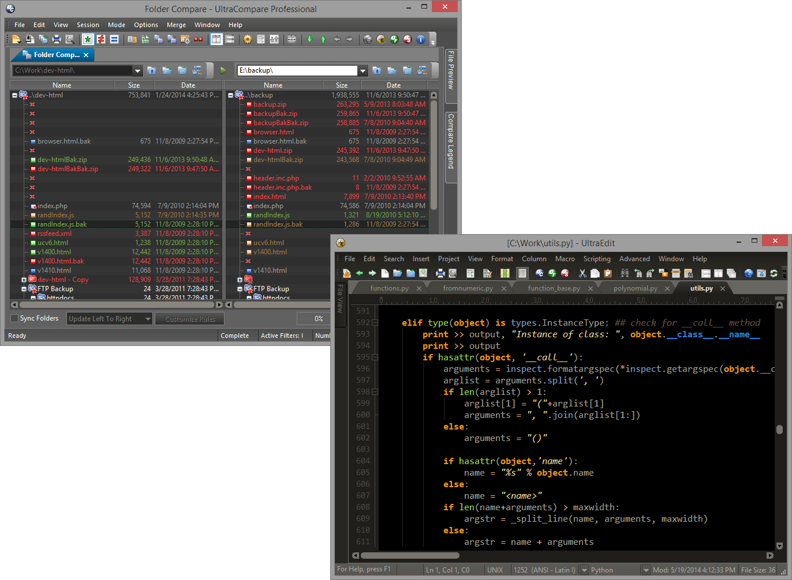Click the print icon in UltraEdit toolbar
792x580 pixels.
click(x=440, y=273)
